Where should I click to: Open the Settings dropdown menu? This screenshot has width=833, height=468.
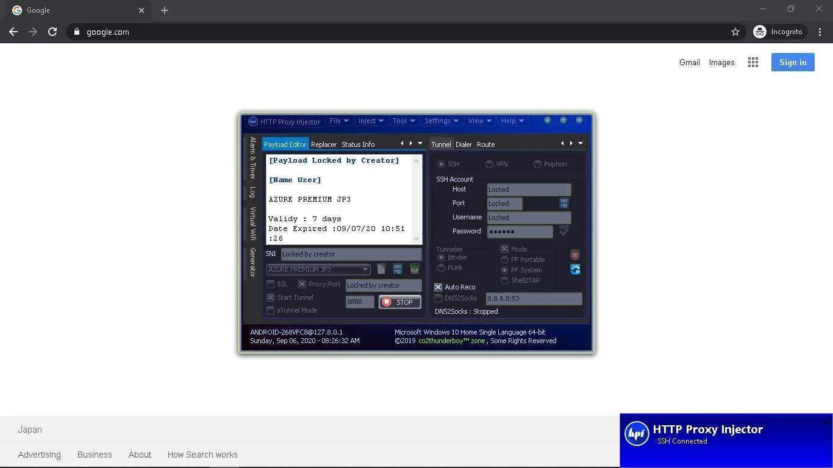pos(442,121)
